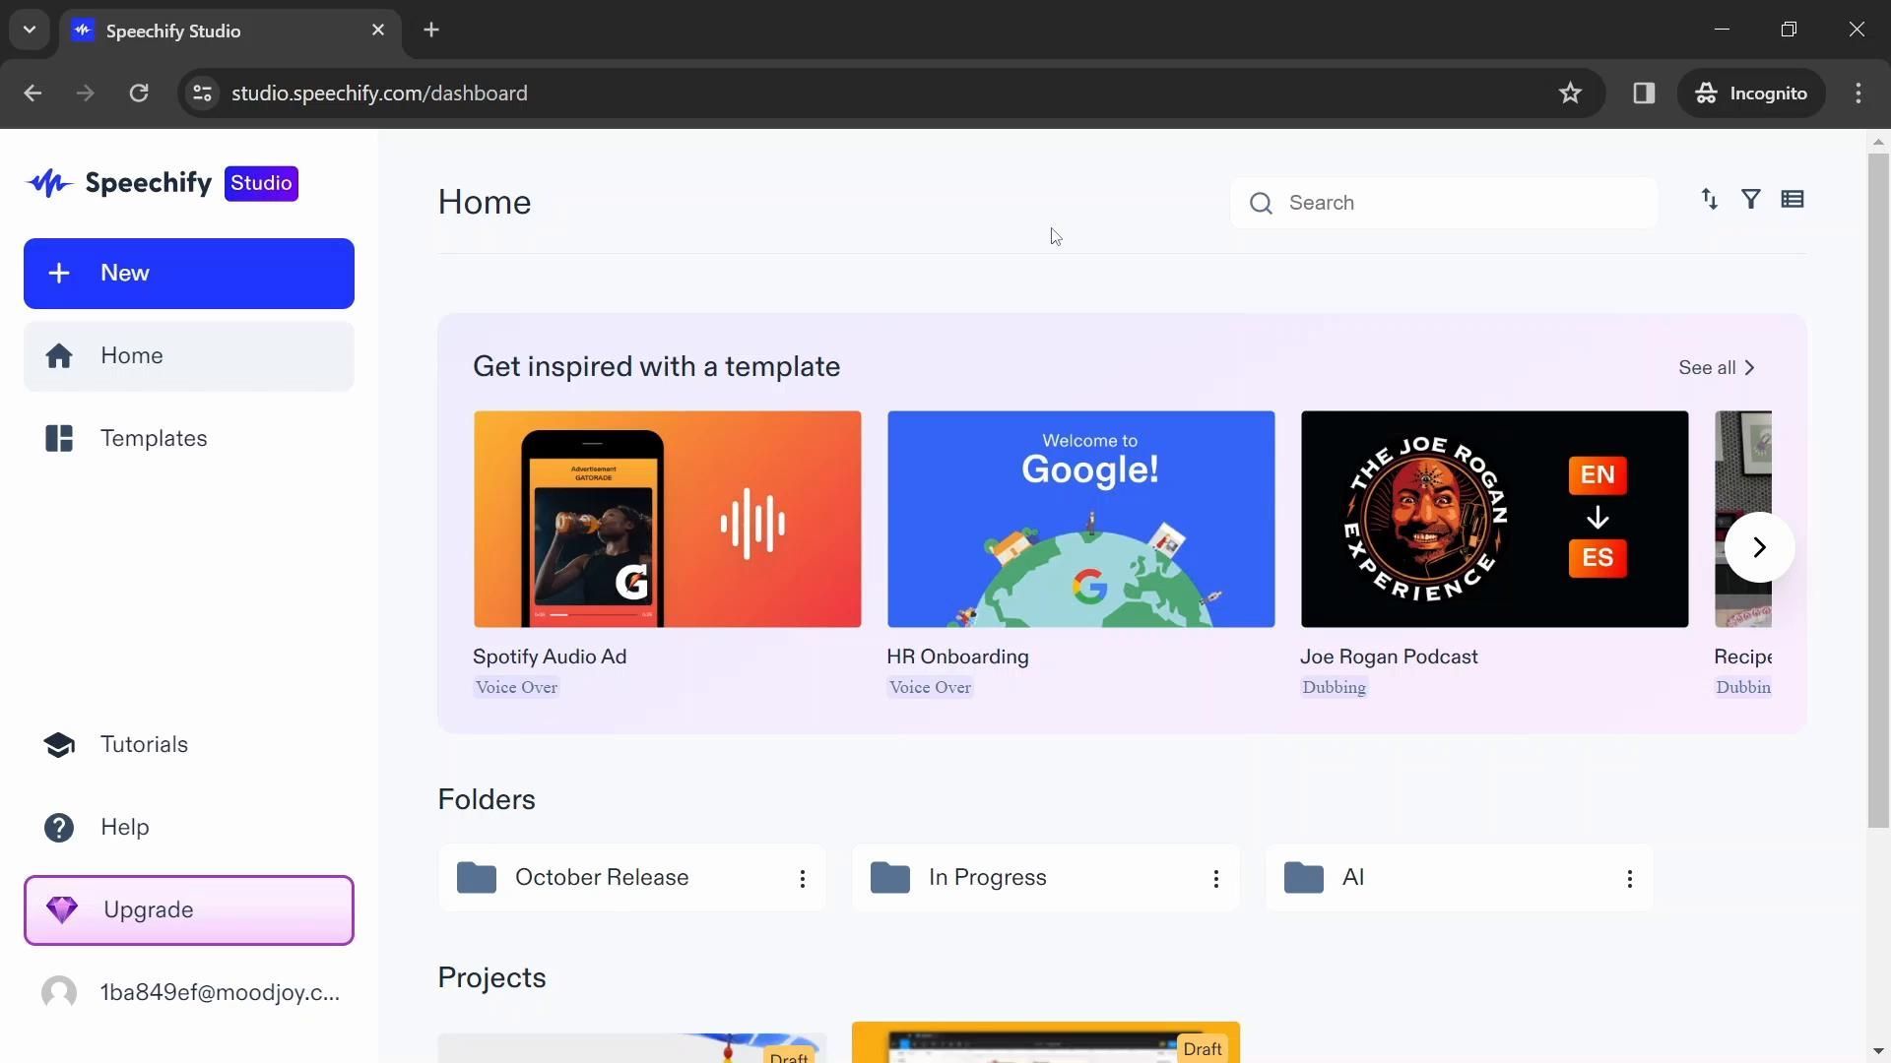This screenshot has height=1063, width=1891.
Task: Open In Progress folder options menu
Action: click(1216, 879)
